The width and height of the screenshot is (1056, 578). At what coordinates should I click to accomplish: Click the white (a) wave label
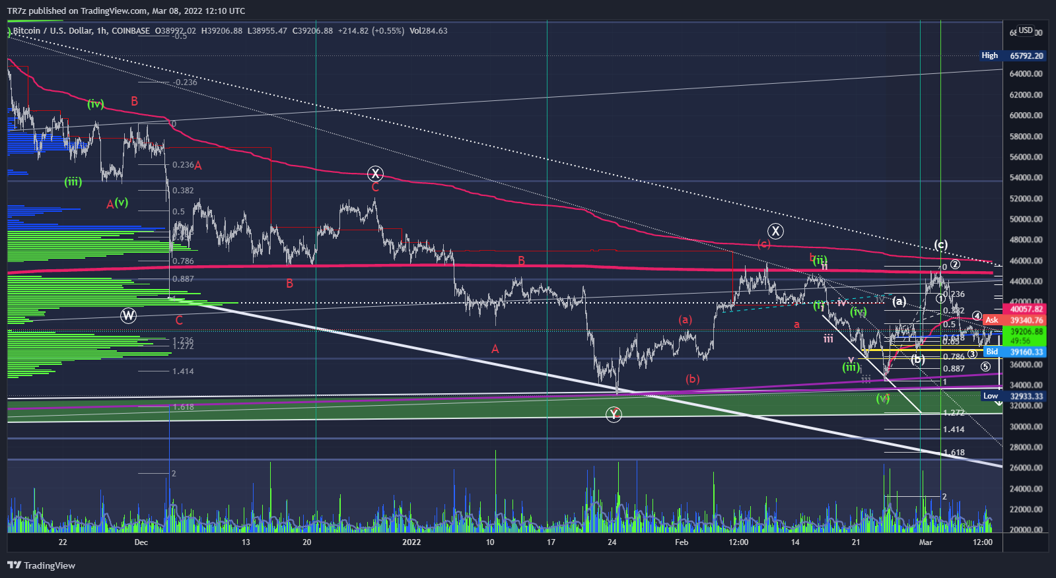(899, 302)
